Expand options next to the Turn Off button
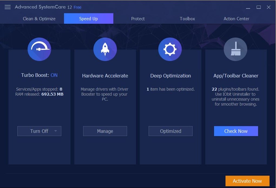This screenshot has height=188, width=276. (55, 131)
